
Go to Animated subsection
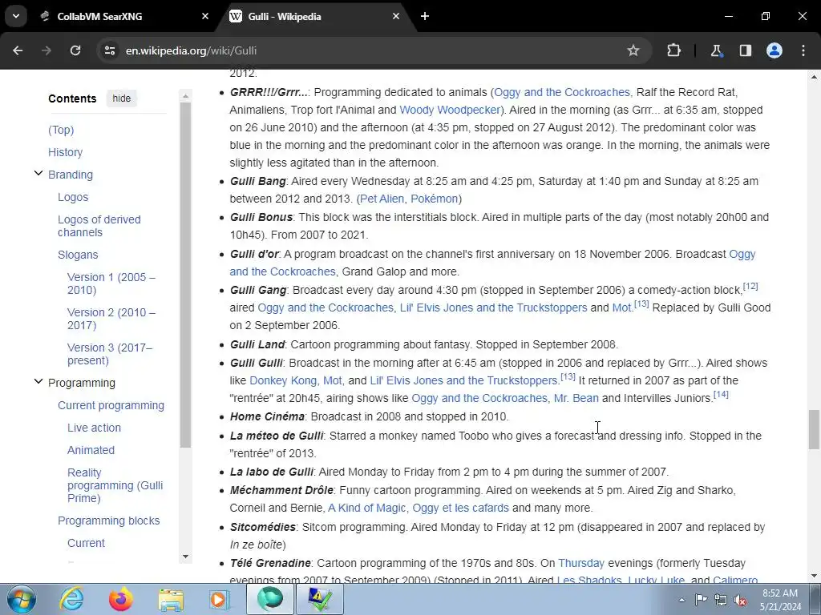[x=91, y=450]
